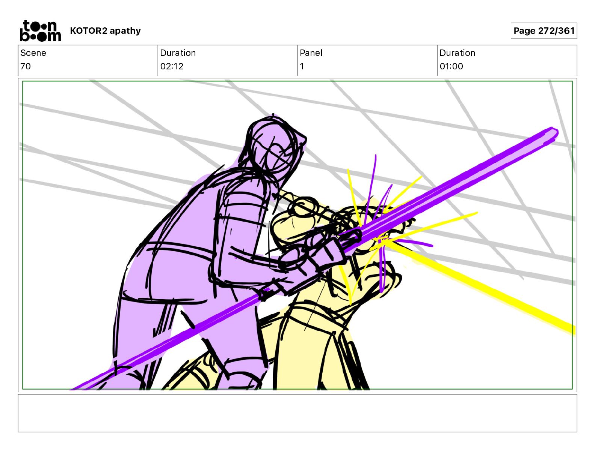Select the panel duration '01:00'
Viewport: 595px width, 459px height.
[451, 66]
